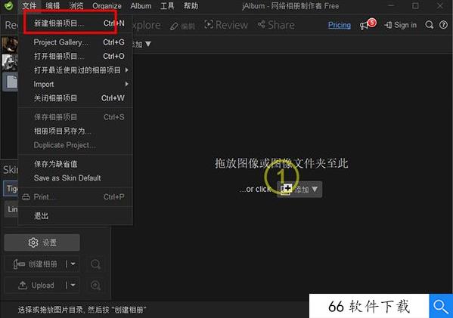Choose 新建相册项目... from the file menu

(x=76, y=23)
